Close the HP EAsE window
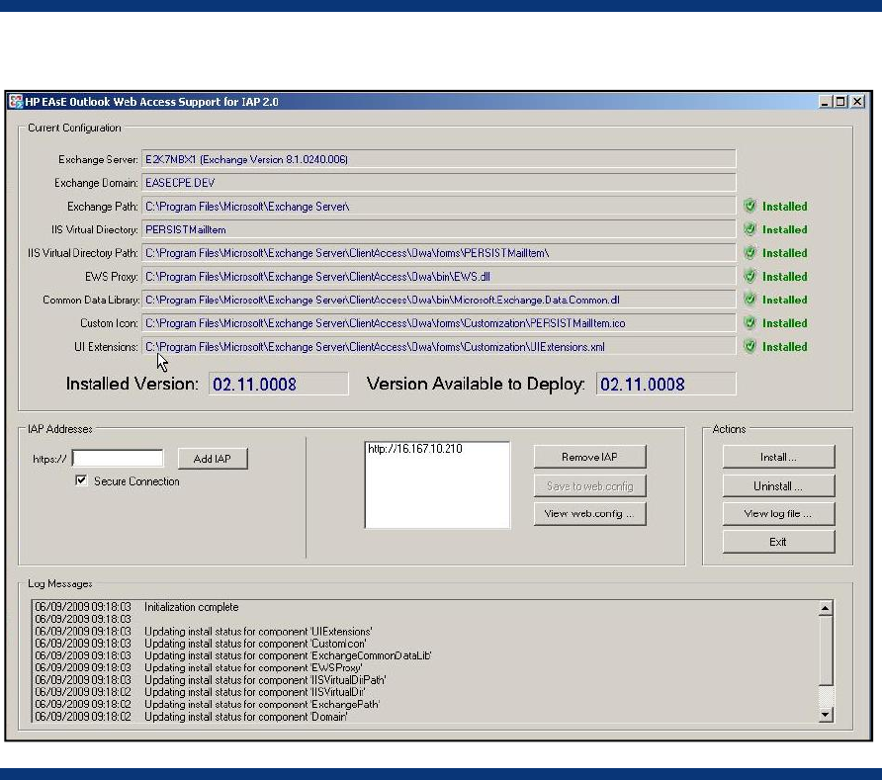The image size is (882, 780). pyautogui.click(x=857, y=101)
